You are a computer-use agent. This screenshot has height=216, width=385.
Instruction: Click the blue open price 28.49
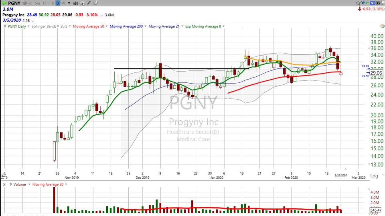point(32,15)
